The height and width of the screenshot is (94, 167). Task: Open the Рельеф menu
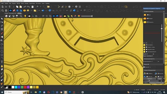26,3
